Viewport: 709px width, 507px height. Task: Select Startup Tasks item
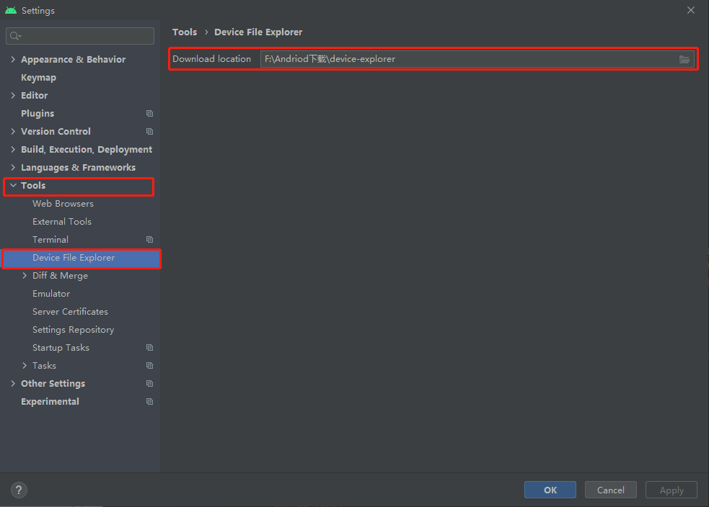[x=61, y=348]
